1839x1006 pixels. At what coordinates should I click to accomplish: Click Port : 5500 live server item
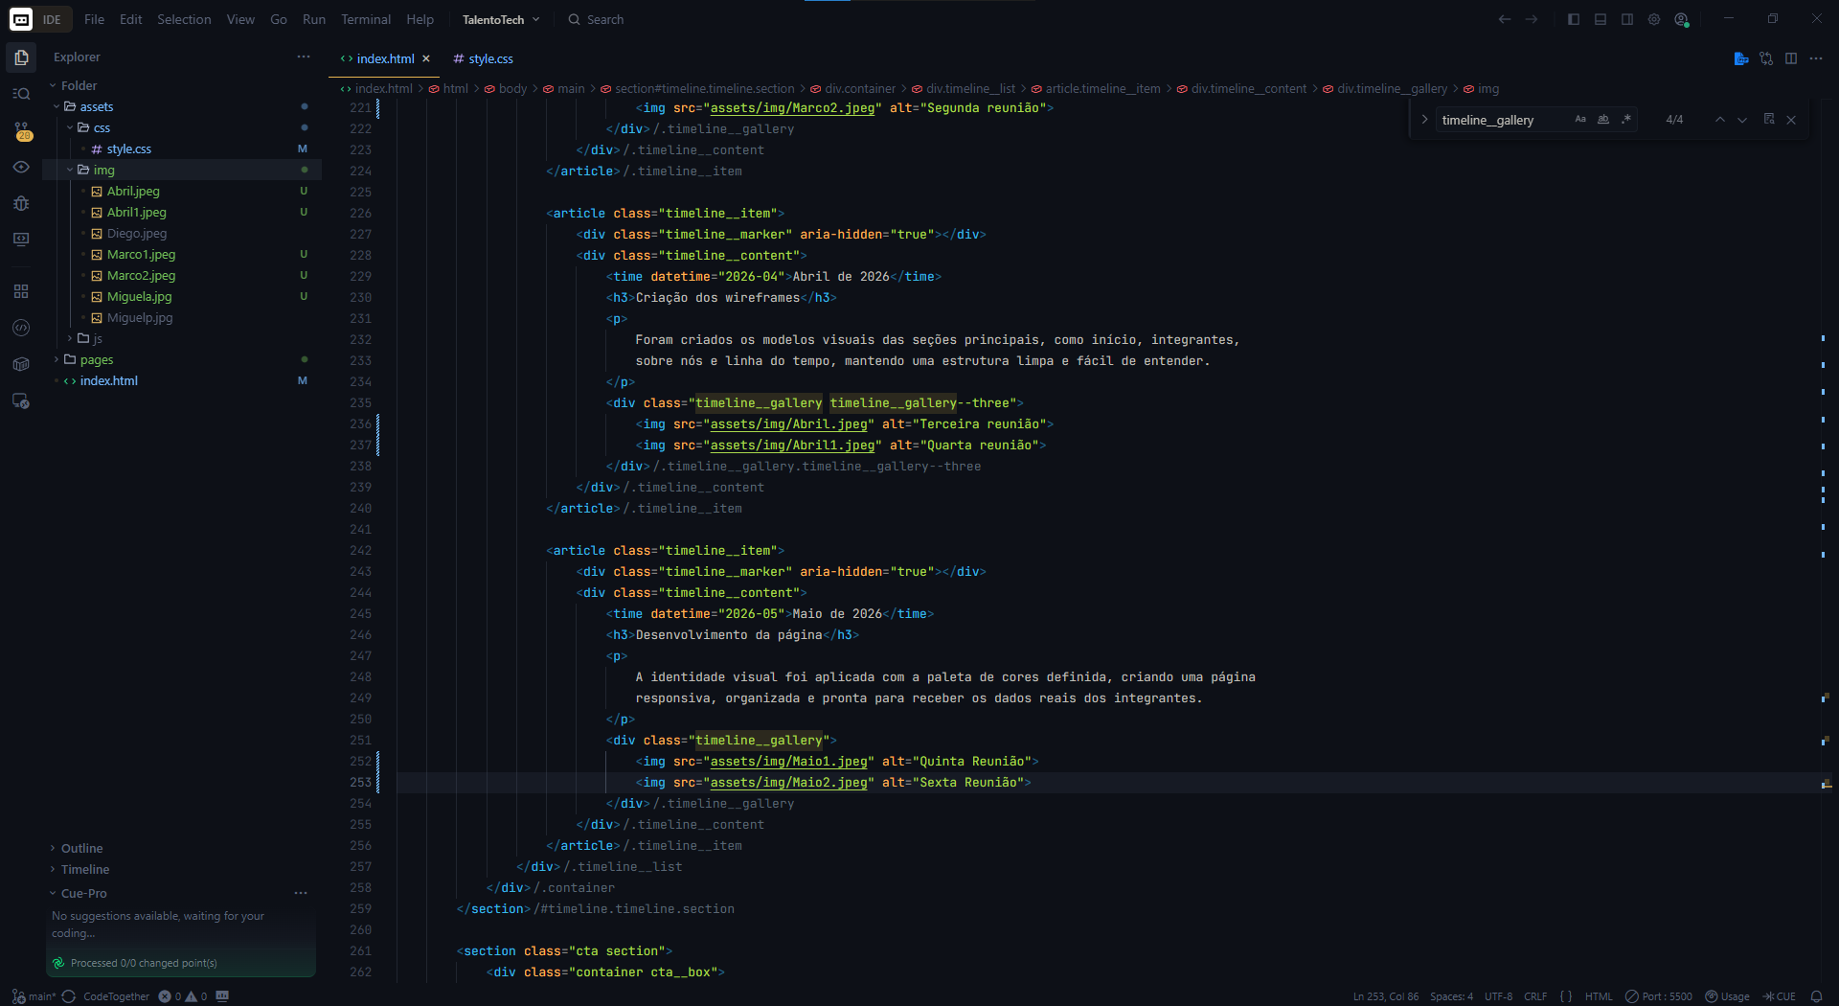[1659, 996]
